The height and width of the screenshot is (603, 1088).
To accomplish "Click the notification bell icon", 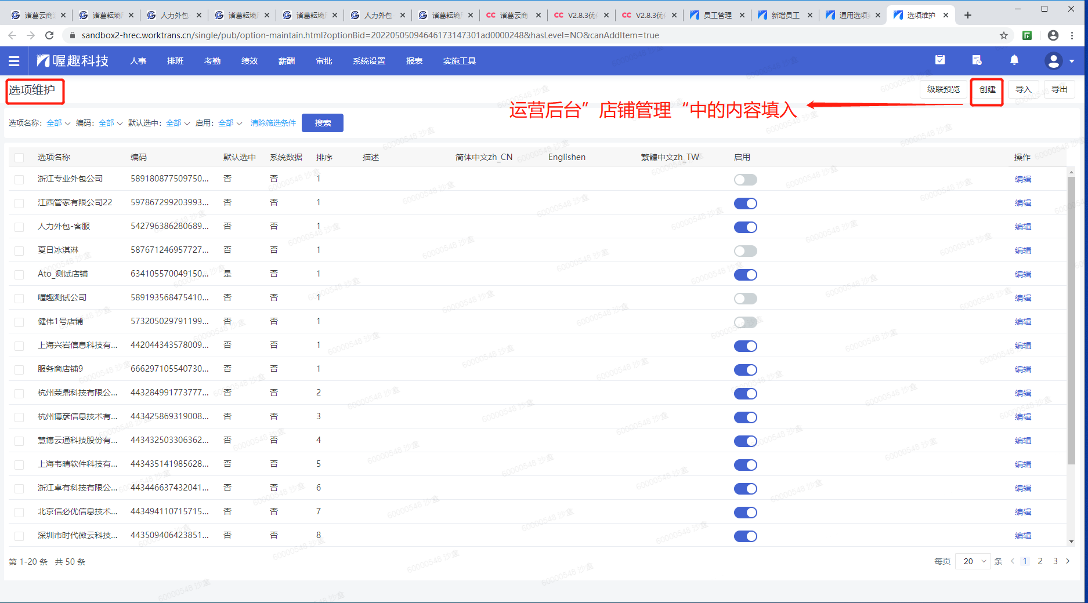I will click(x=1014, y=60).
